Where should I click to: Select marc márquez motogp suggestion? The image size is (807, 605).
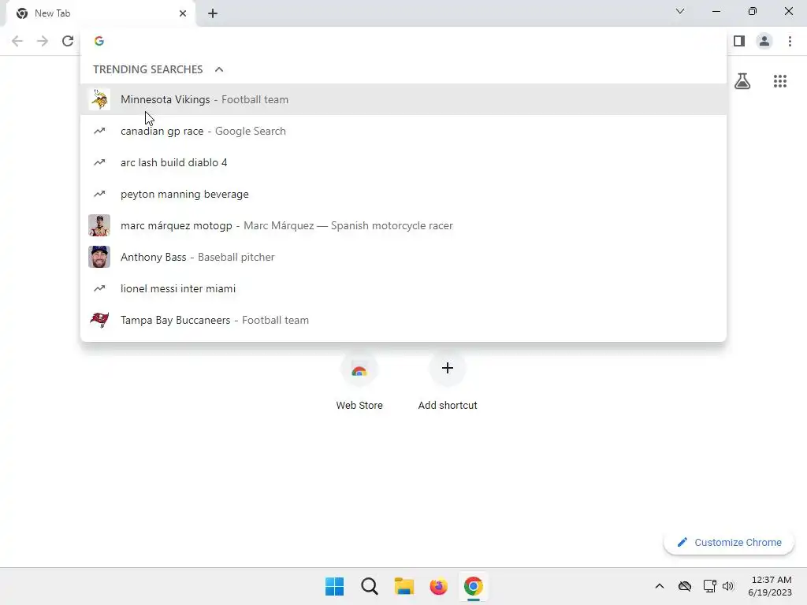point(403,225)
